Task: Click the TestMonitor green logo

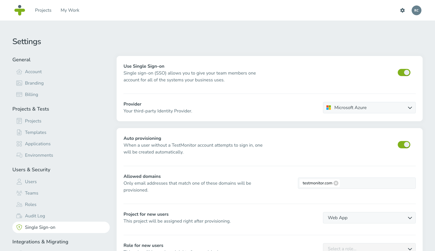Action: tap(20, 10)
